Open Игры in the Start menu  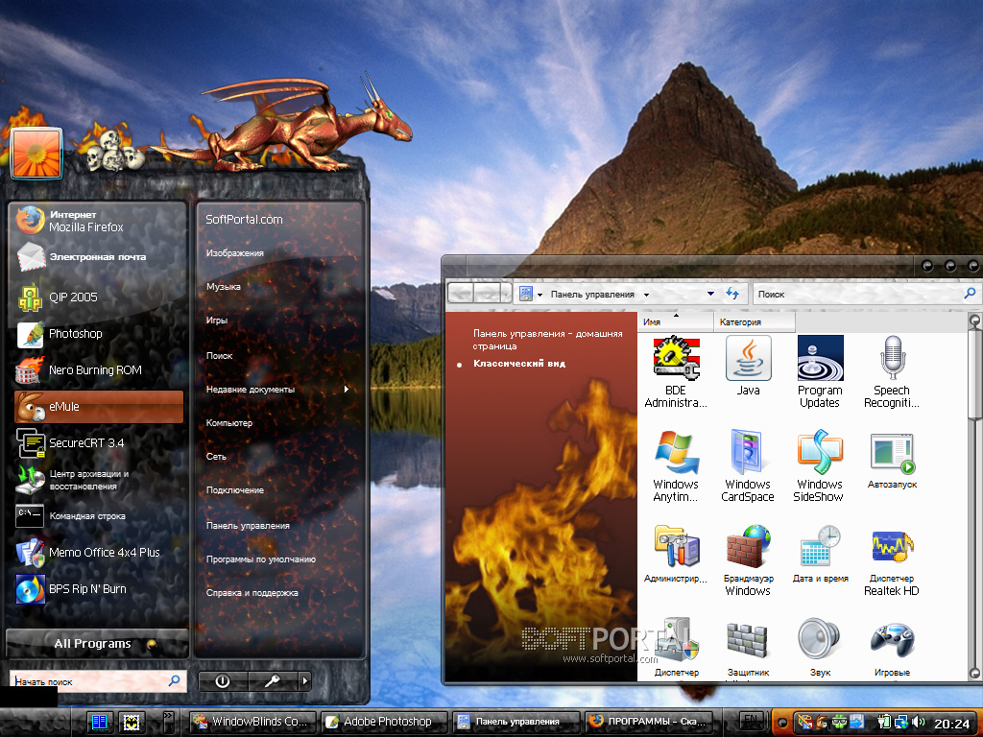point(217,321)
